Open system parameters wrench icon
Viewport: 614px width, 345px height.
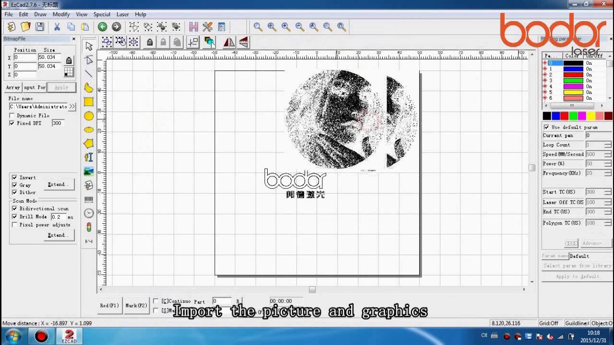tap(207, 27)
